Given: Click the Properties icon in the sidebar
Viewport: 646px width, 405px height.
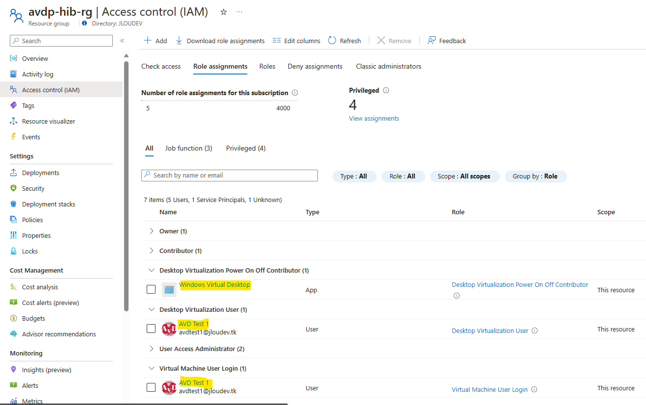Looking at the screenshot, I should (14, 235).
